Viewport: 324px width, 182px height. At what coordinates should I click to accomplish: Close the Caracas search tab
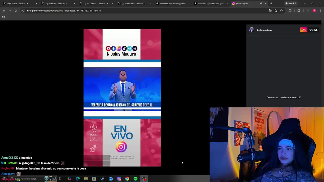[x=36, y=4]
